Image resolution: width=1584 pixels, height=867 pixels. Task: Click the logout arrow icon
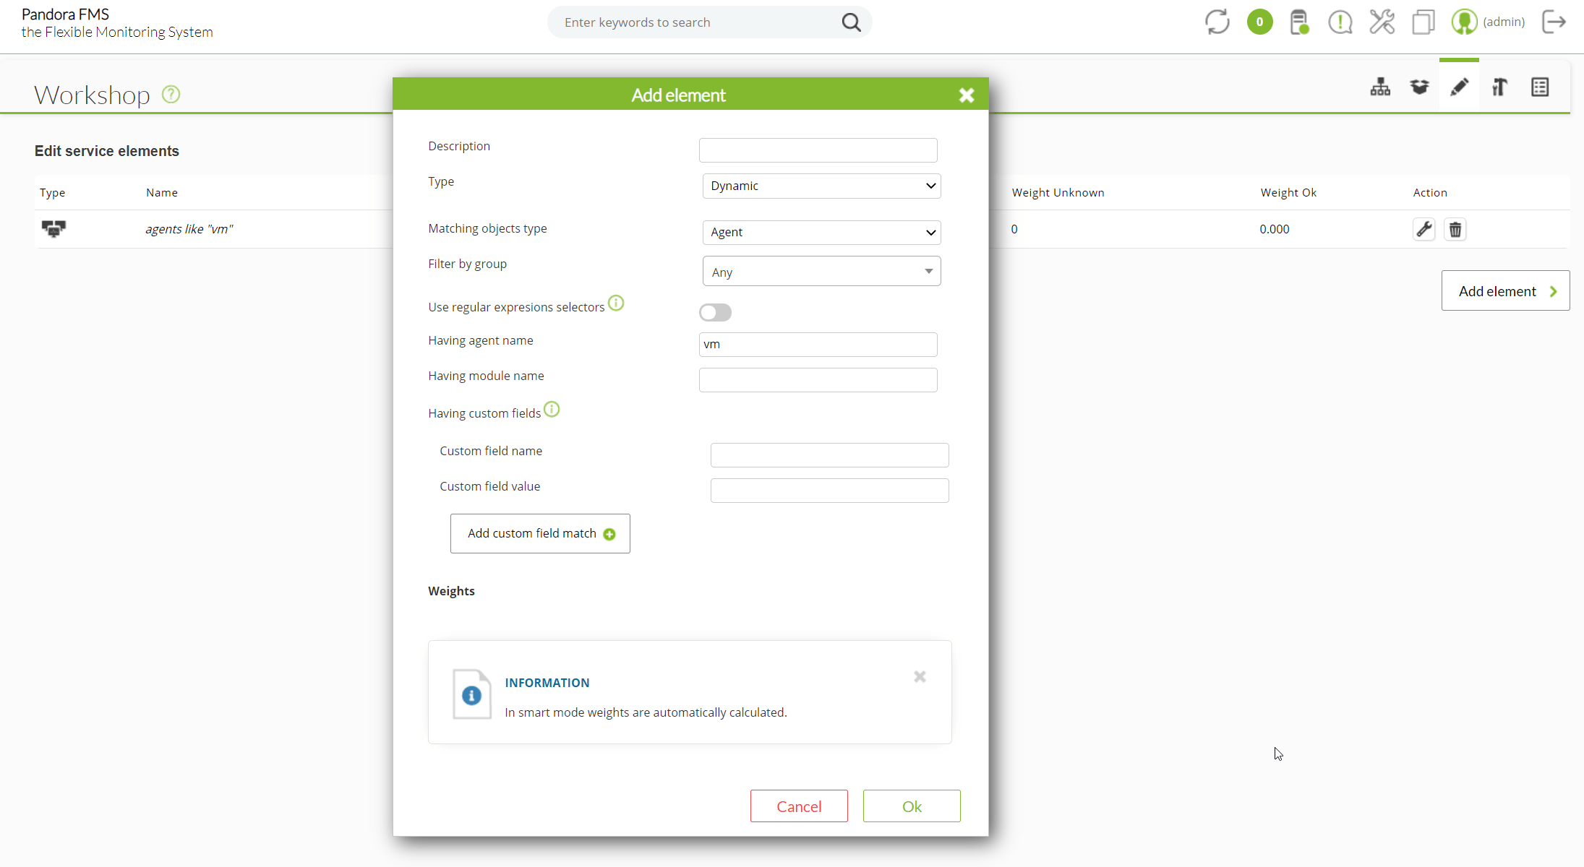(x=1554, y=22)
